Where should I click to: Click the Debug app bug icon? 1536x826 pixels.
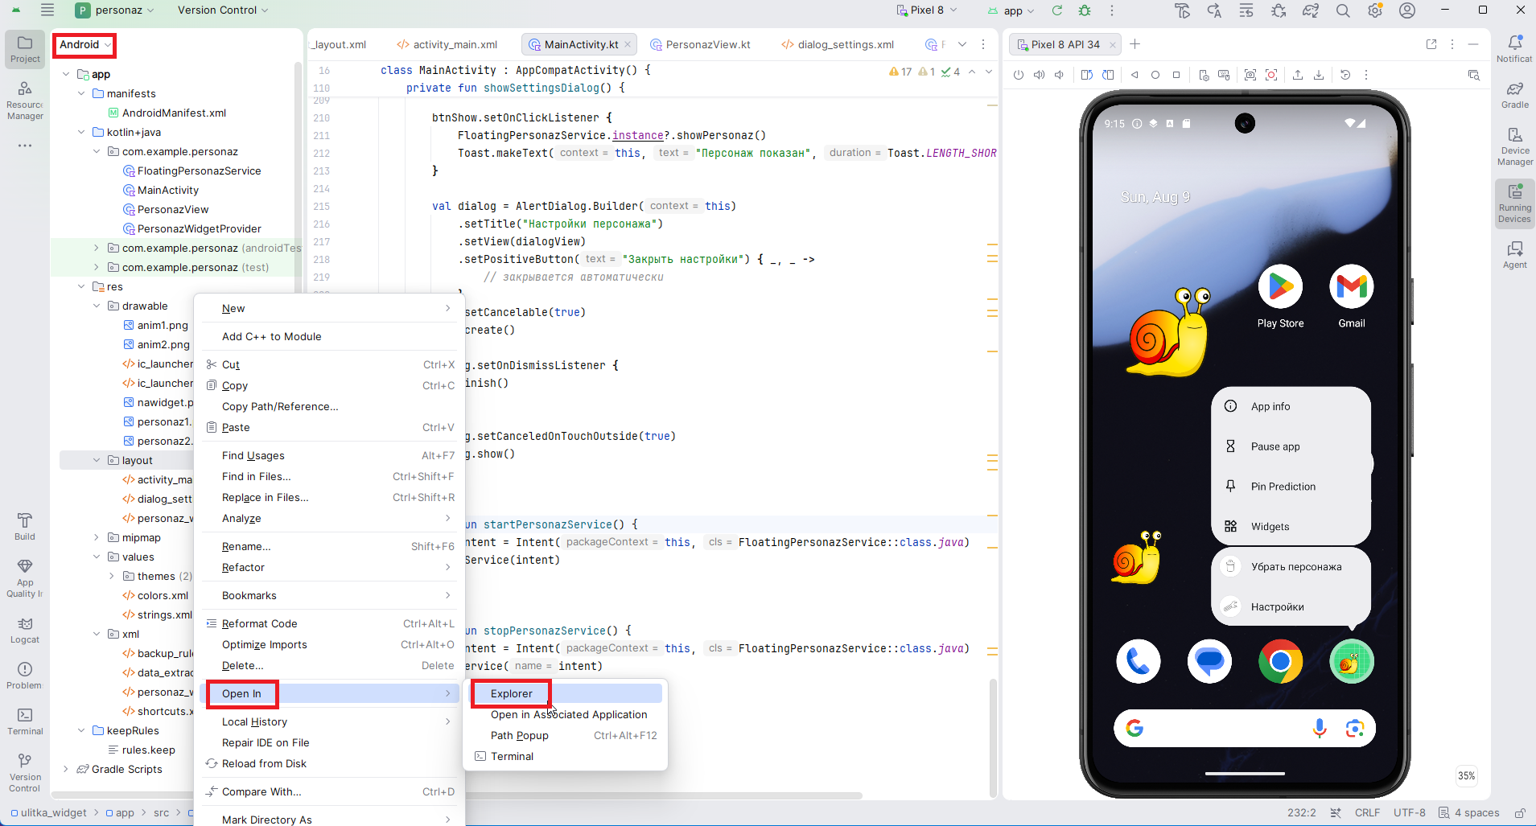click(x=1085, y=10)
